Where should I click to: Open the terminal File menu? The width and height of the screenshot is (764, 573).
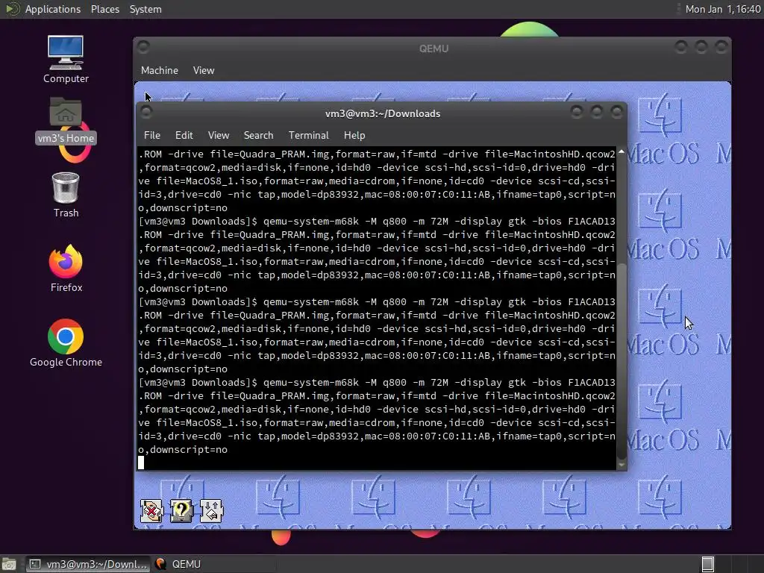tap(152, 135)
